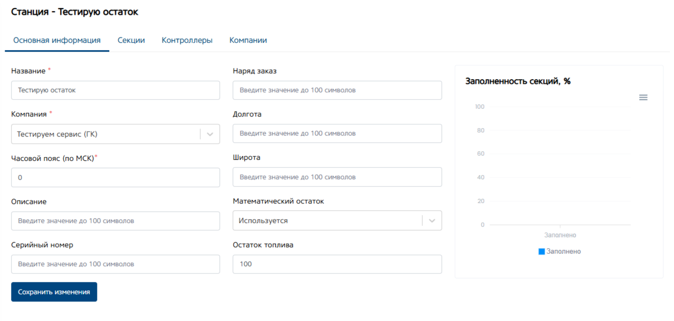The width and height of the screenshot is (674, 321).
Task: Click the Название input field
Action: (115, 90)
